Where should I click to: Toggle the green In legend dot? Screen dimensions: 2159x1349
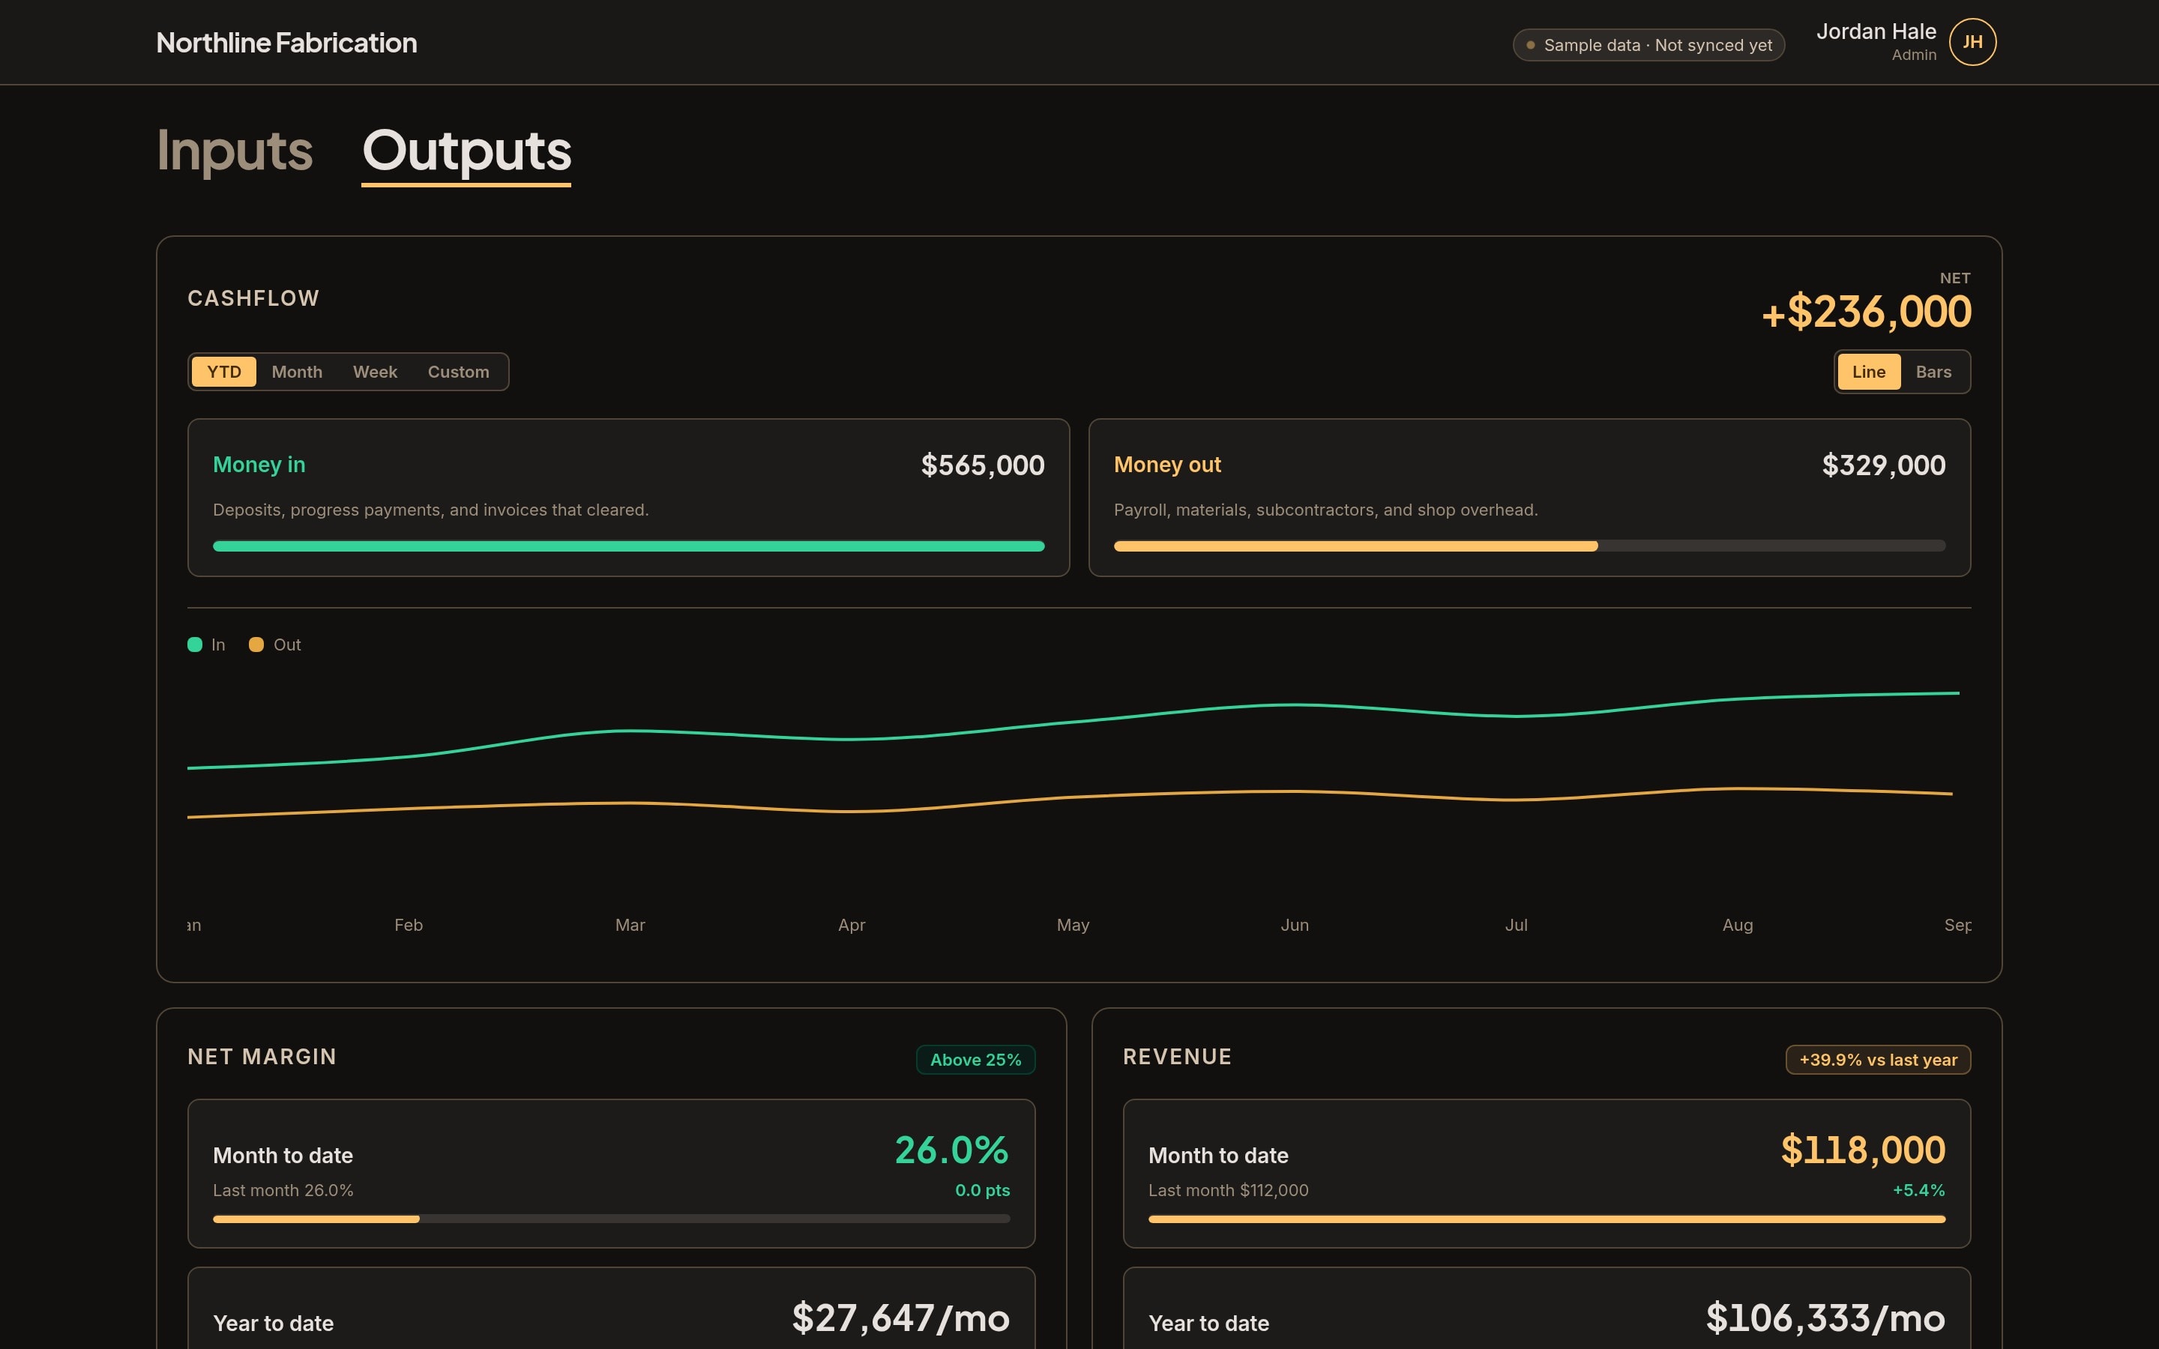(194, 645)
